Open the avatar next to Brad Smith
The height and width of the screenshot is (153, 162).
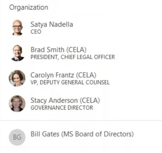pos(17,53)
